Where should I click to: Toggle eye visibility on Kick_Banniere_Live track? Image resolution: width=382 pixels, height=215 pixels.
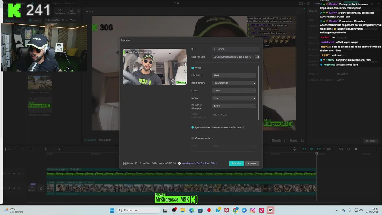click(x=14, y=173)
